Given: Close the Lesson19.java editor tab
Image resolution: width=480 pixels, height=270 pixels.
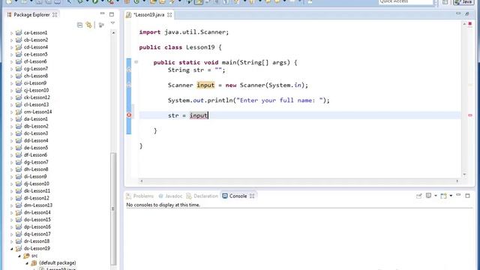Looking at the screenshot, I should click(169, 15).
